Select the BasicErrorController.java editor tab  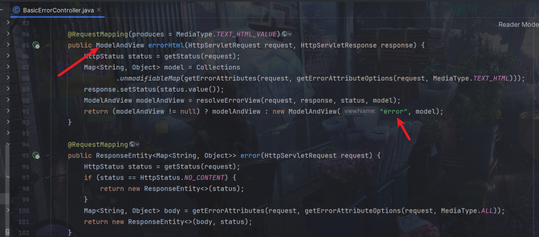[58, 10]
